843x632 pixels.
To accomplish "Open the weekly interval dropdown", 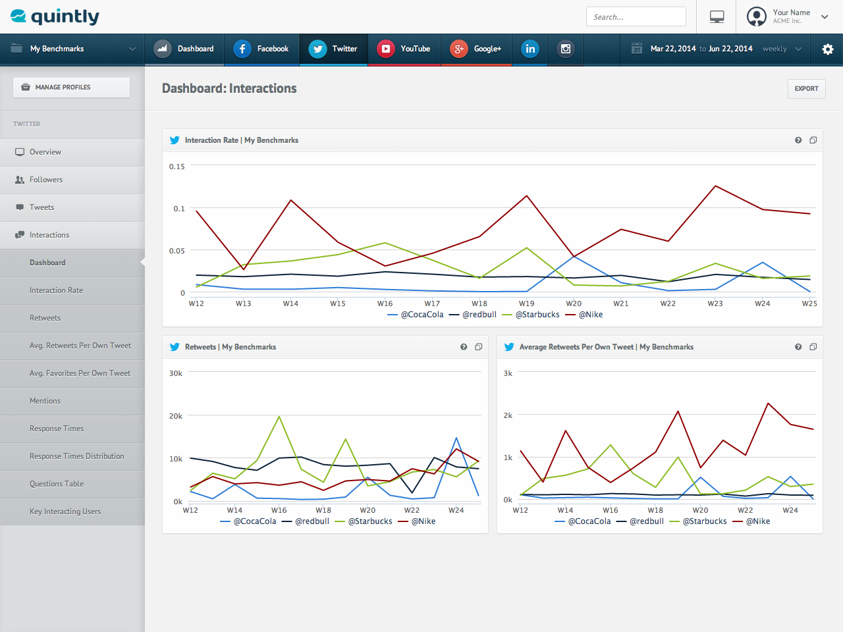I will click(781, 49).
